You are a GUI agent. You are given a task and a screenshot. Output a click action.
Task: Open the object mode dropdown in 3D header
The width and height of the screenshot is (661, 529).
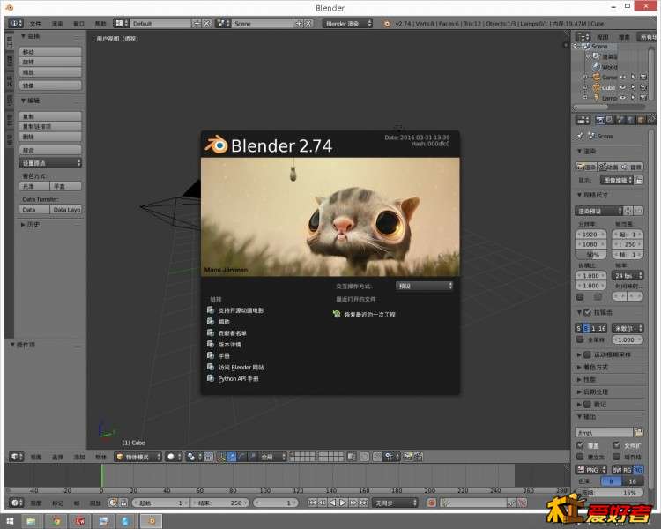[x=138, y=457]
